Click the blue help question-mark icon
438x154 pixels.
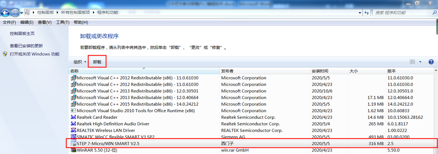coord(431,62)
